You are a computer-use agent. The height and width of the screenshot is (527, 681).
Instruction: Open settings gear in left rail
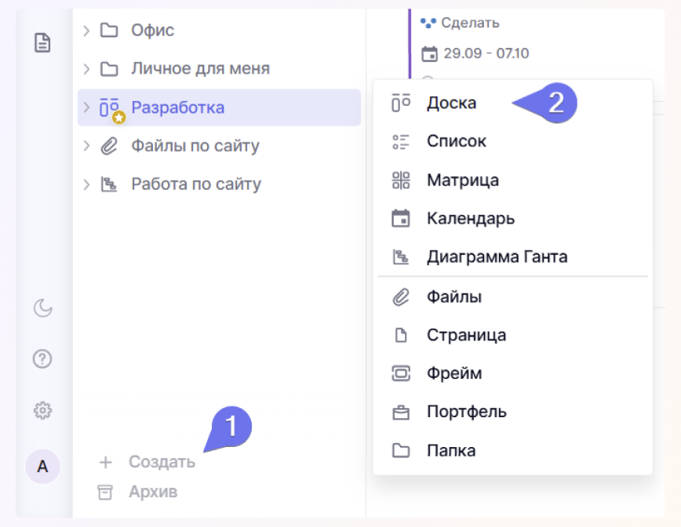(x=42, y=410)
